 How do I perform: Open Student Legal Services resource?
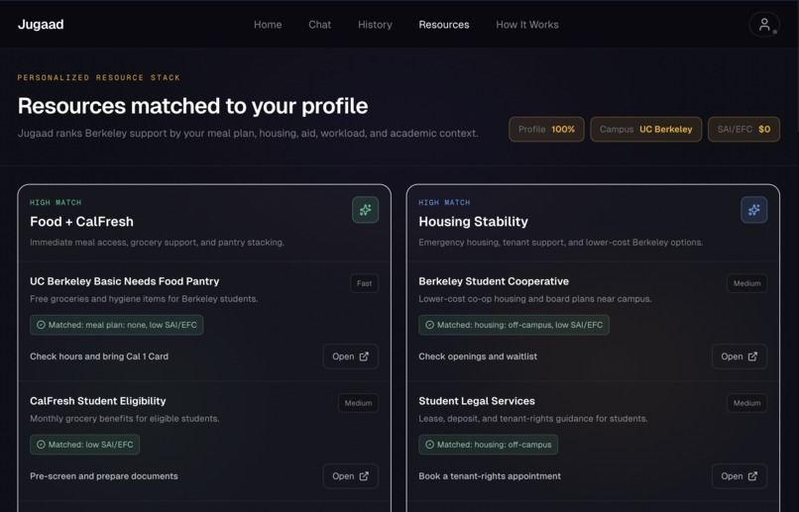tap(740, 476)
